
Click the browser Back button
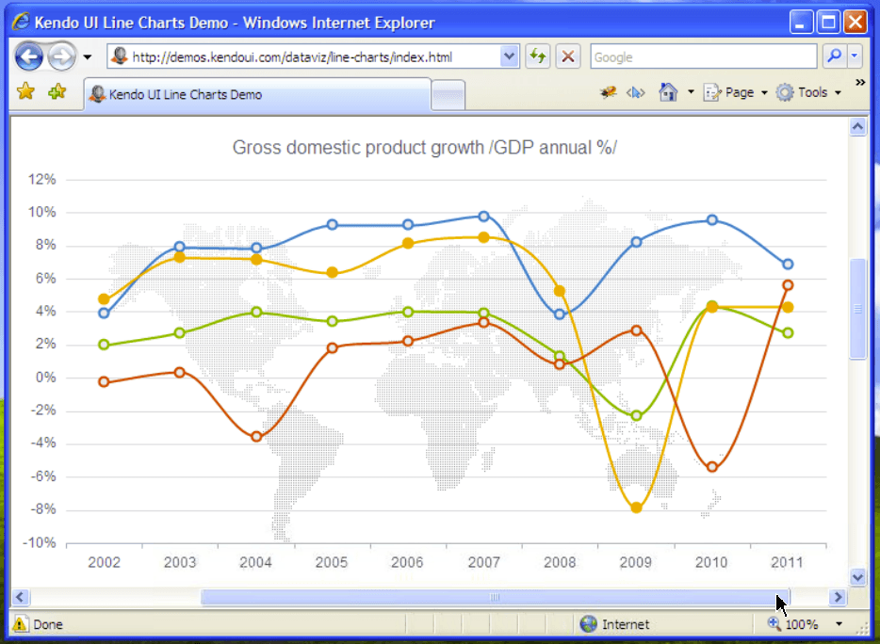[29, 57]
